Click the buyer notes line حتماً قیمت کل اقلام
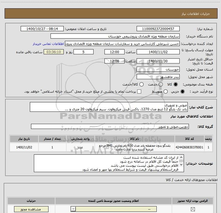The width and height of the screenshot is (221, 213). click(149, 162)
